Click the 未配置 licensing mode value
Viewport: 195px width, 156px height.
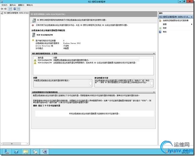point(66,48)
